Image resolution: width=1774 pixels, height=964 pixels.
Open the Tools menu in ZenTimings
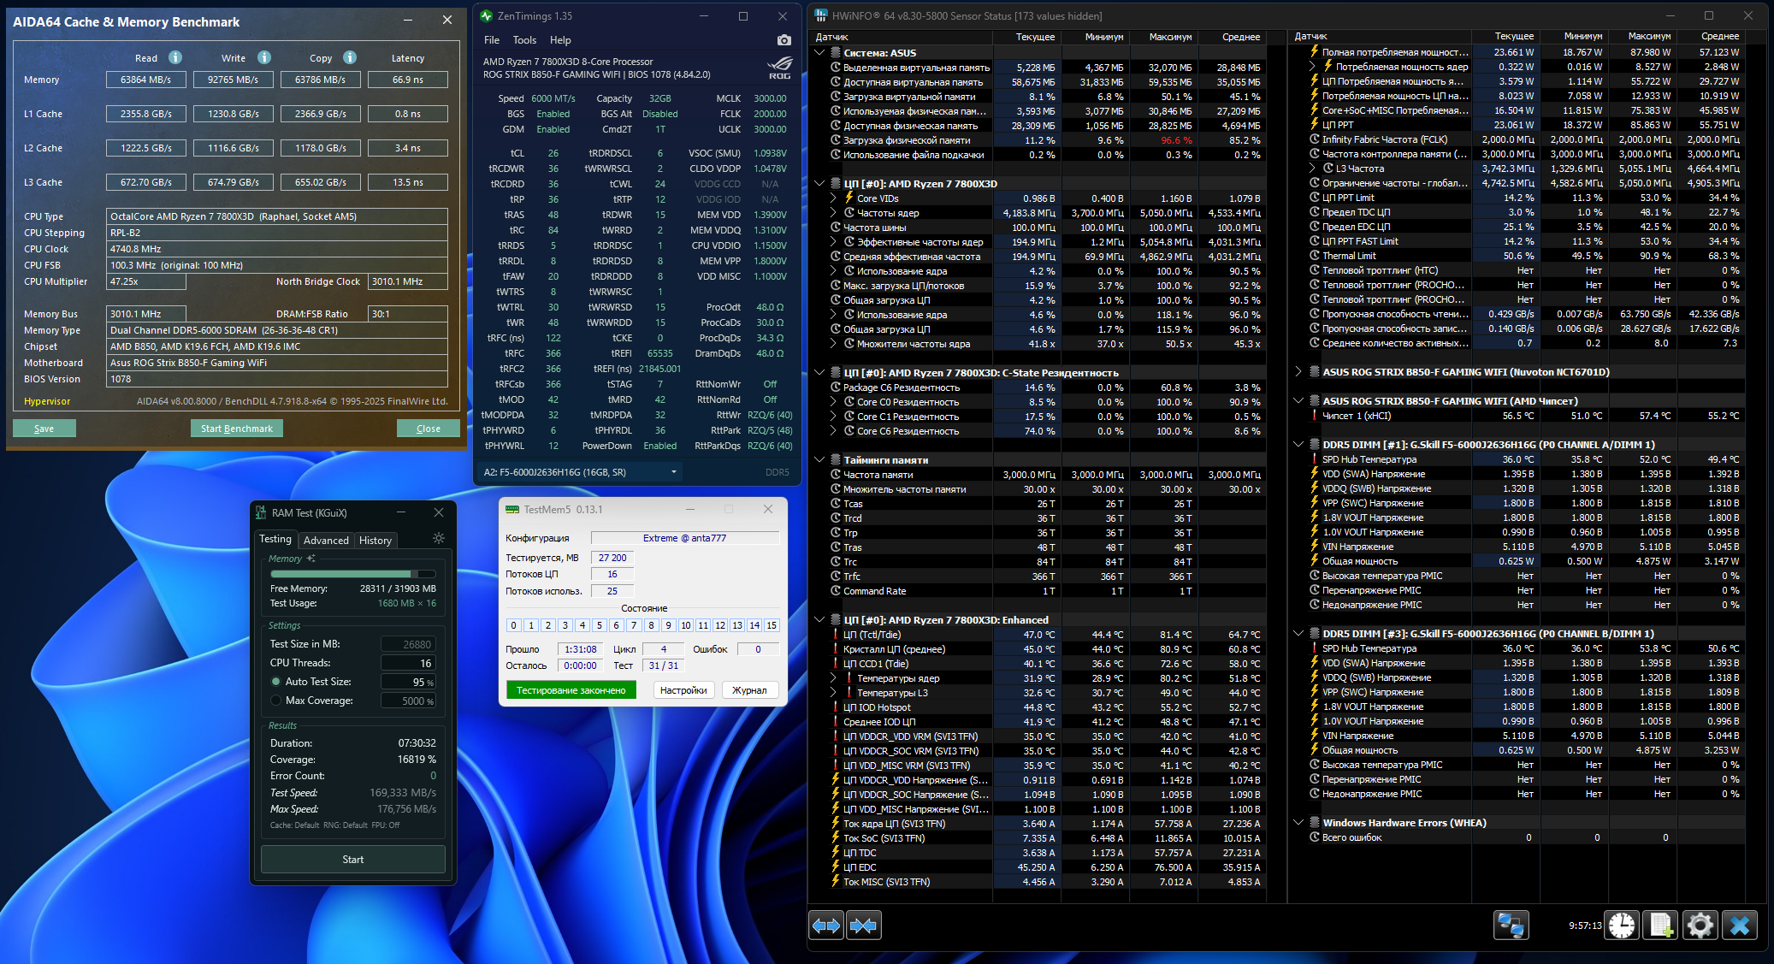(524, 40)
